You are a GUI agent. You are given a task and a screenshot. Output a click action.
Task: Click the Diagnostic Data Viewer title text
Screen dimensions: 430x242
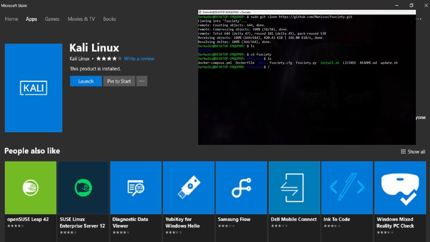(130, 223)
